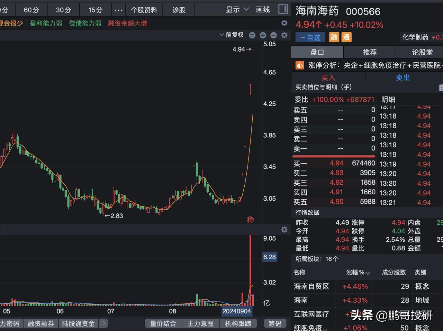The width and height of the screenshot is (443, 331).
Task: Click the 20240904 date marker
Action: tap(237, 311)
